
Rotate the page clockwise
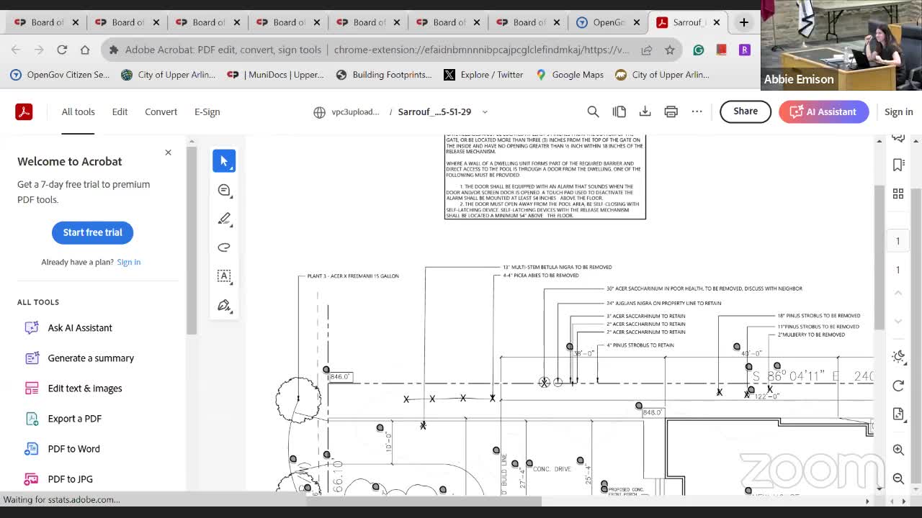pos(898,386)
